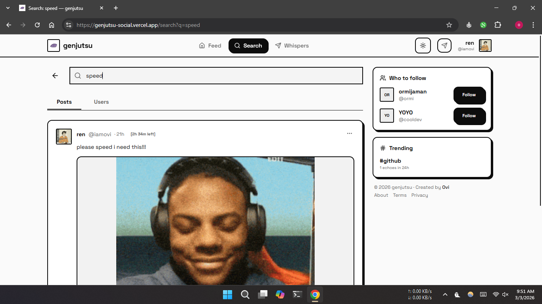The width and height of the screenshot is (542, 304).
Task: Open the paper plane compose button
Action: pos(444,46)
